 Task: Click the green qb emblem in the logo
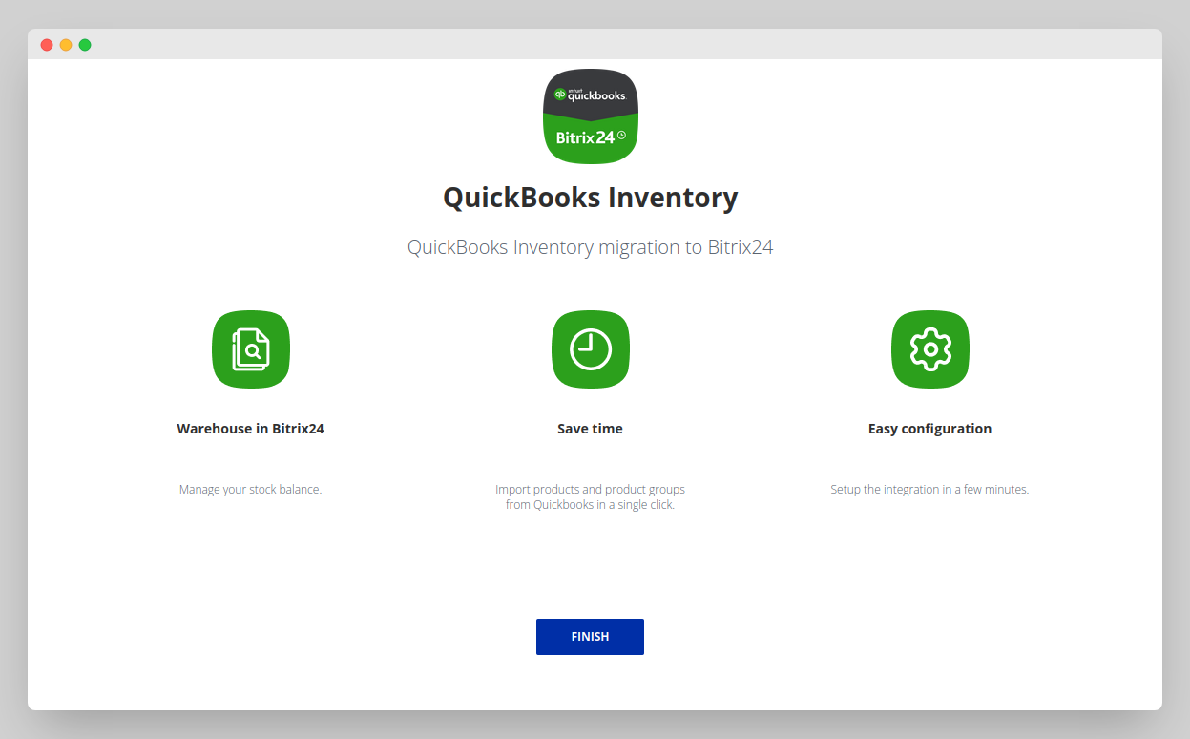coord(560,95)
